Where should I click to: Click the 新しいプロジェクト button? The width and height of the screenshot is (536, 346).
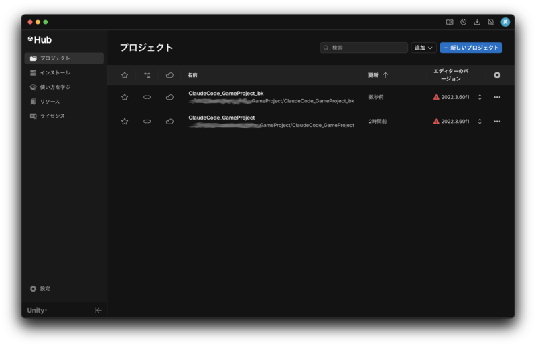click(471, 48)
